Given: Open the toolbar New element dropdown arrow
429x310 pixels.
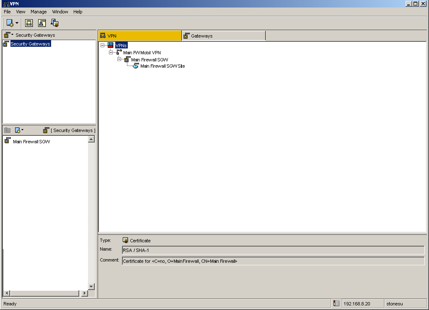Looking at the screenshot, I should click(17, 23).
